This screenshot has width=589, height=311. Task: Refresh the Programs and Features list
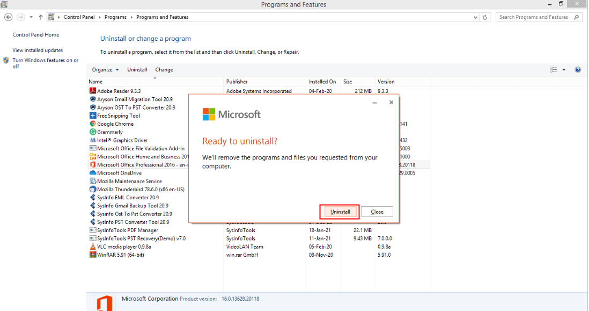point(485,17)
